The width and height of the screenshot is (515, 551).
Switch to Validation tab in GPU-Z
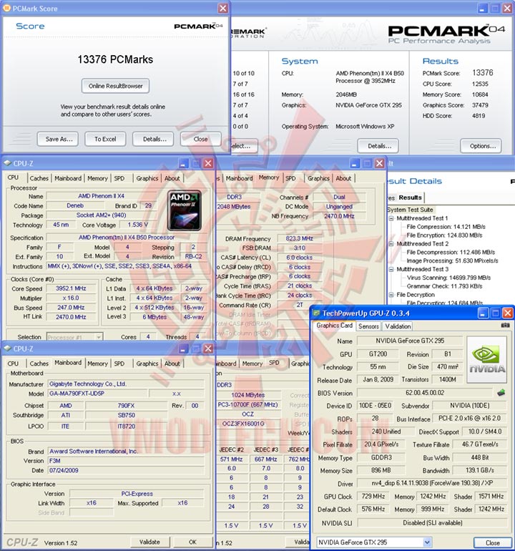(x=398, y=326)
